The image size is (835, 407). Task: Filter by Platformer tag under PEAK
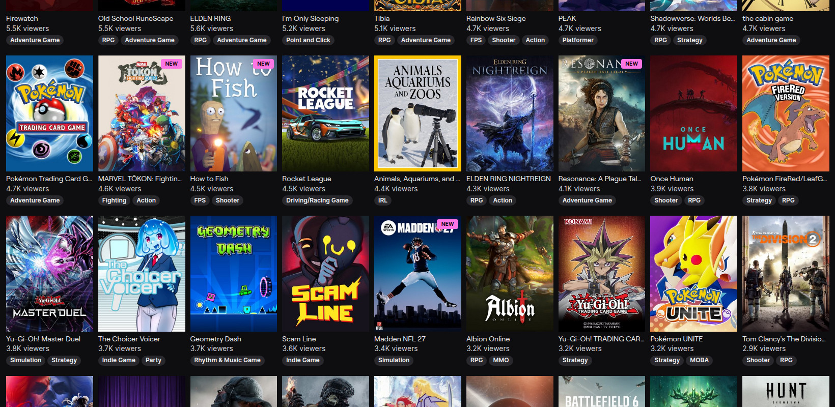click(x=578, y=40)
